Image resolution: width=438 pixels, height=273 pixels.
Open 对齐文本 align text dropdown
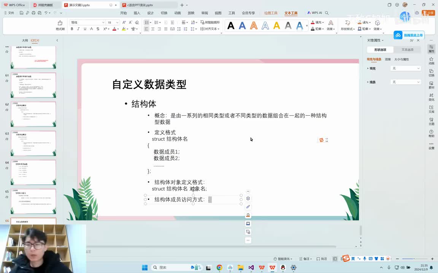210,29
